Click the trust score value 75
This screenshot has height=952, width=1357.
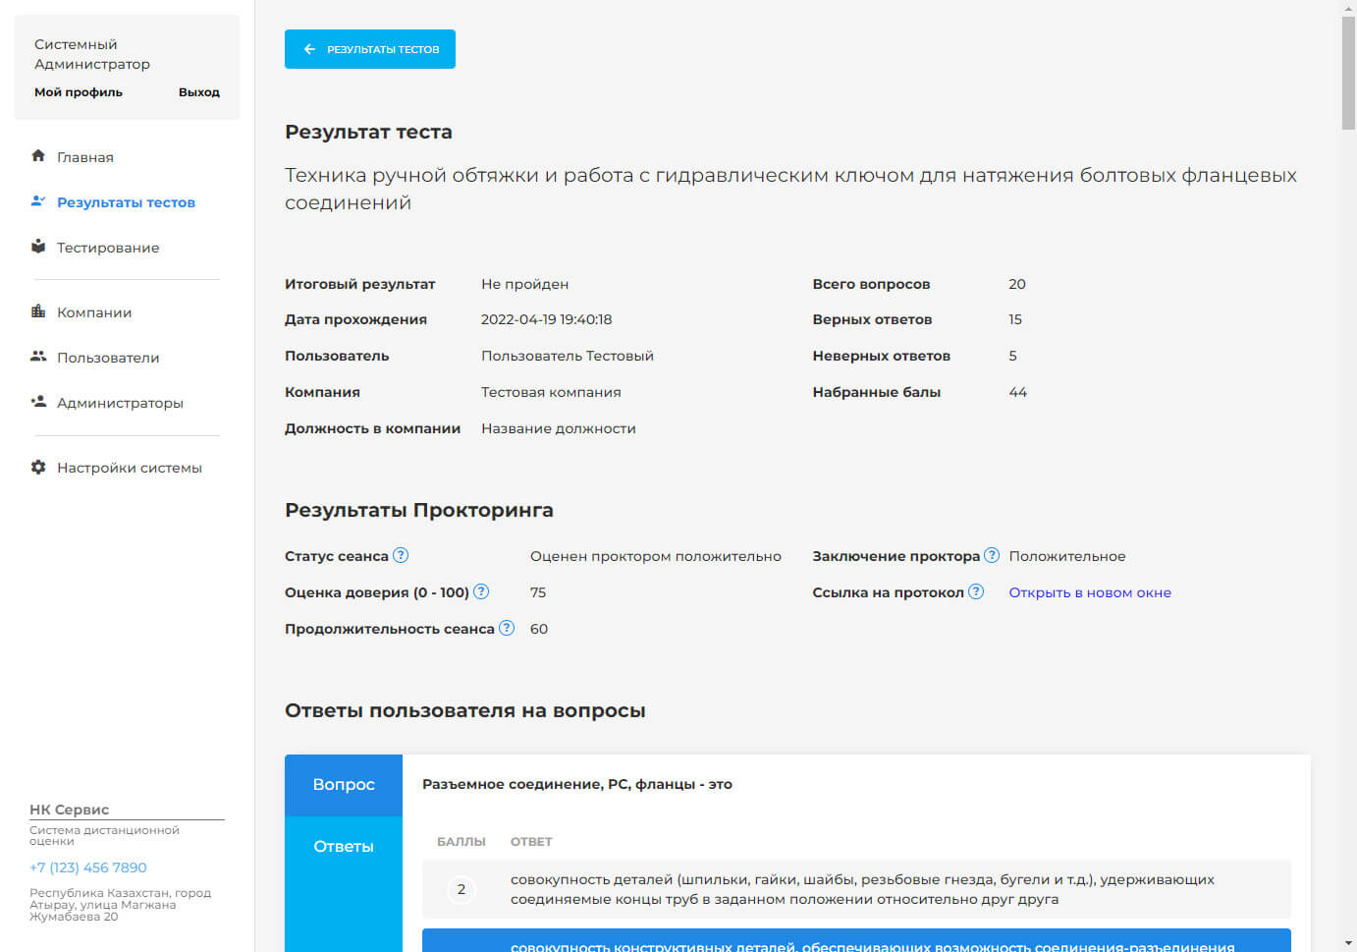pyautogui.click(x=538, y=592)
